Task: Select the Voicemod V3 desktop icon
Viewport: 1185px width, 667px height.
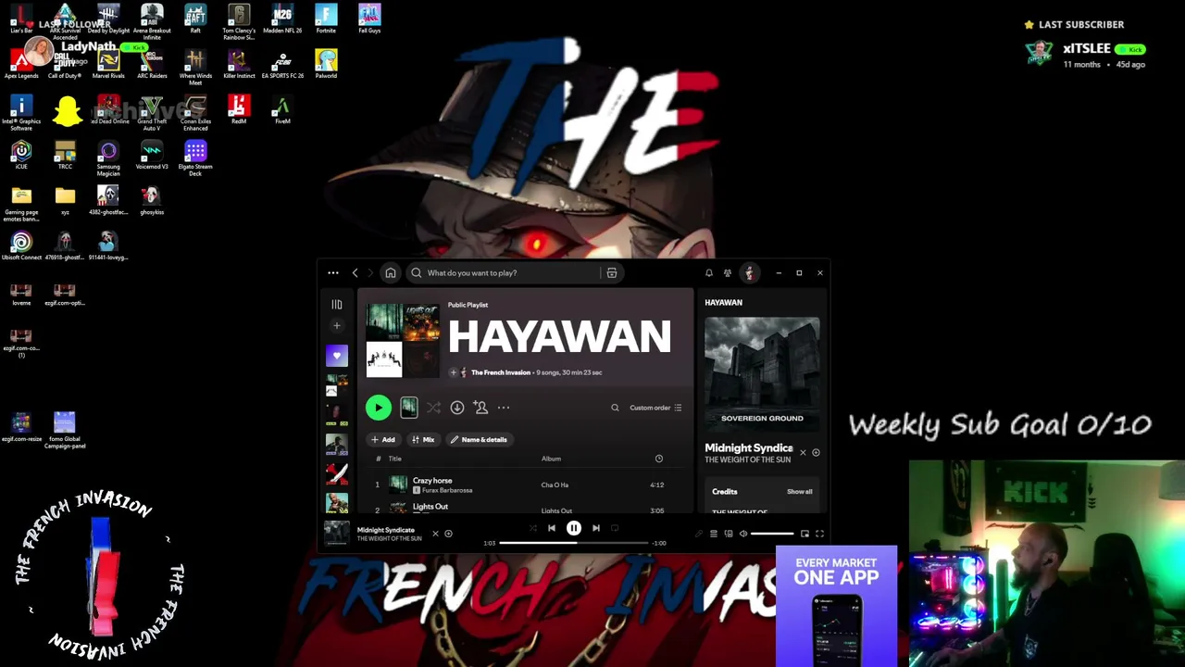Action: (x=152, y=155)
